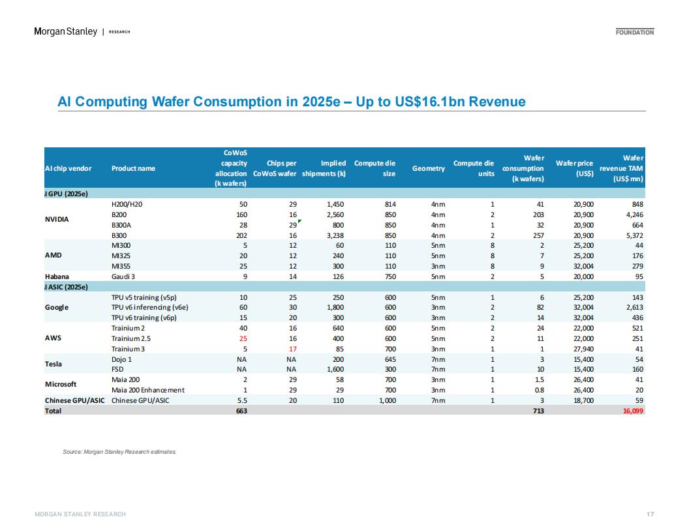
Task: Click the 'Trainium 2' product name
Action: [128, 328]
